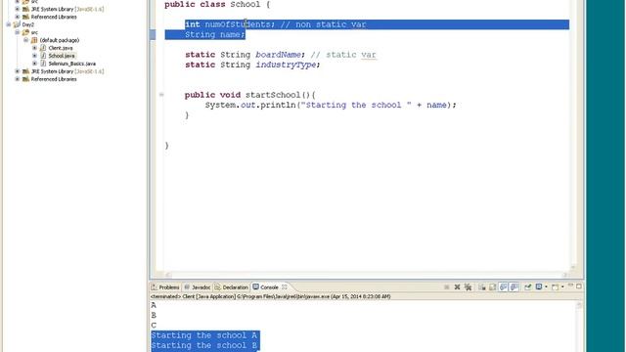This screenshot has height=352, width=626.
Task: Click the Terminate button in Console toolbar
Action: [447, 286]
